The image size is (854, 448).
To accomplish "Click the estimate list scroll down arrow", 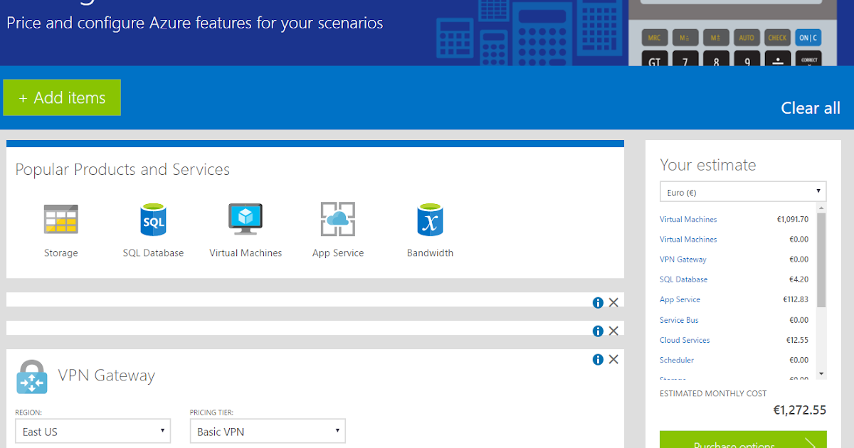I will [x=821, y=373].
